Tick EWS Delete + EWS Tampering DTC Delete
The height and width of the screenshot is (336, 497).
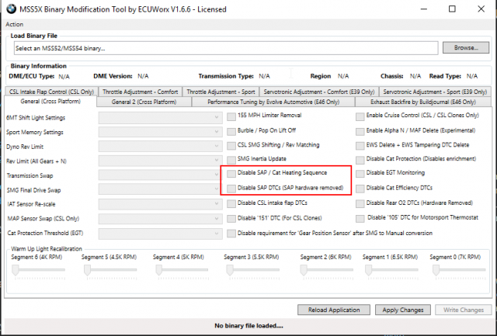[360, 146]
